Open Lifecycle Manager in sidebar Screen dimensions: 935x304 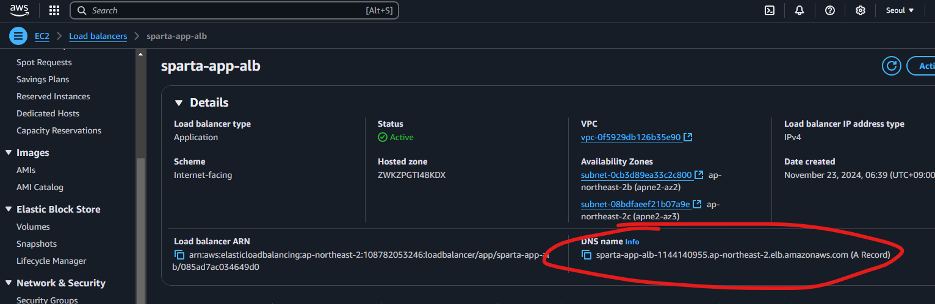pyautogui.click(x=51, y=261)
